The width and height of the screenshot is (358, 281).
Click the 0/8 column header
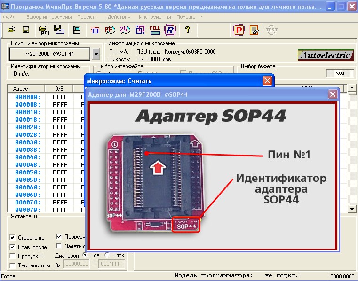(x=59, y=88)
